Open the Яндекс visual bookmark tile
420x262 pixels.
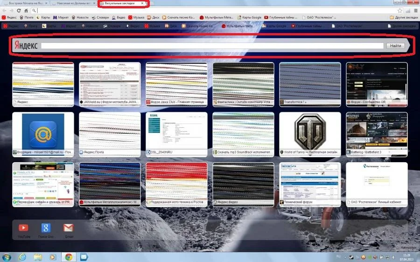point(43,84)
